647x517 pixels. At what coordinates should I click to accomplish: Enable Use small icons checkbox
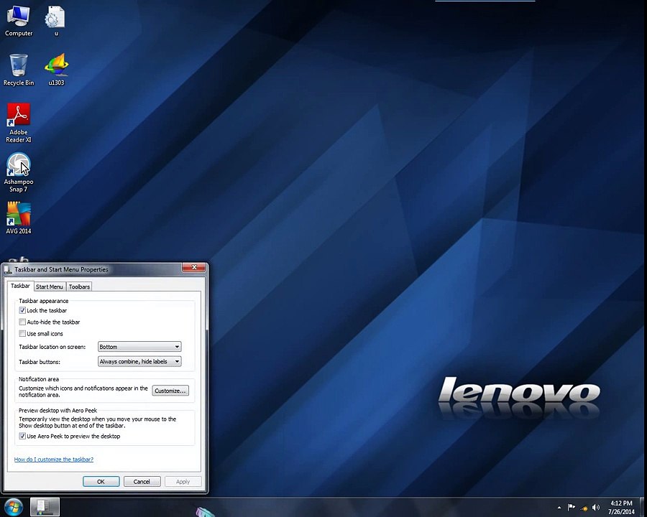click(22, 333)
